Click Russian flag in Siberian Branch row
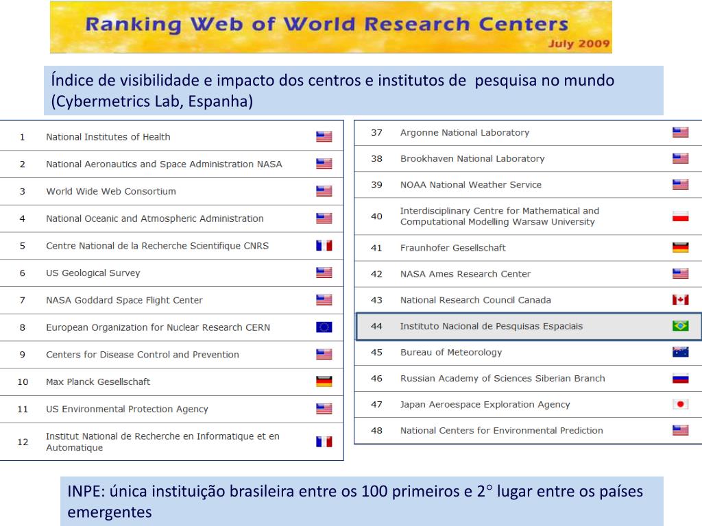702x526 pixels. click(680, 378)
